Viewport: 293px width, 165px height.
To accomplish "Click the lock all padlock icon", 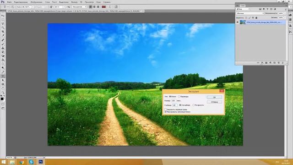I will pyautogui.click(x=256, y=18).
